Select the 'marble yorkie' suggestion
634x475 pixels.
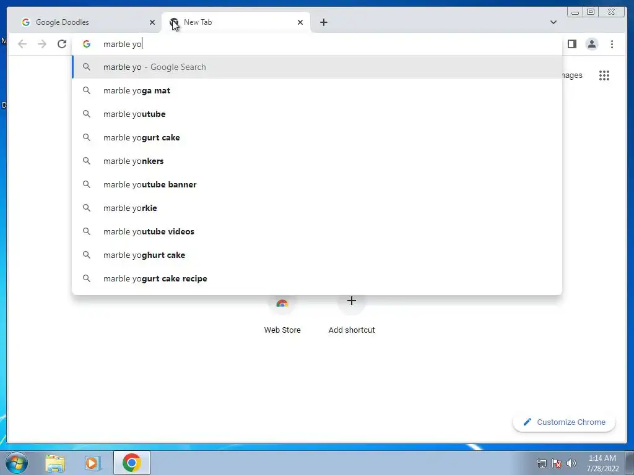[x=317, y=208]
